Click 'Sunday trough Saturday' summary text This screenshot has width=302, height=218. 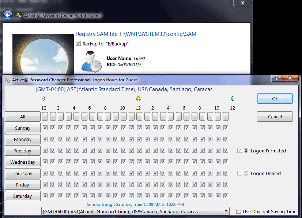click(135, 204)
